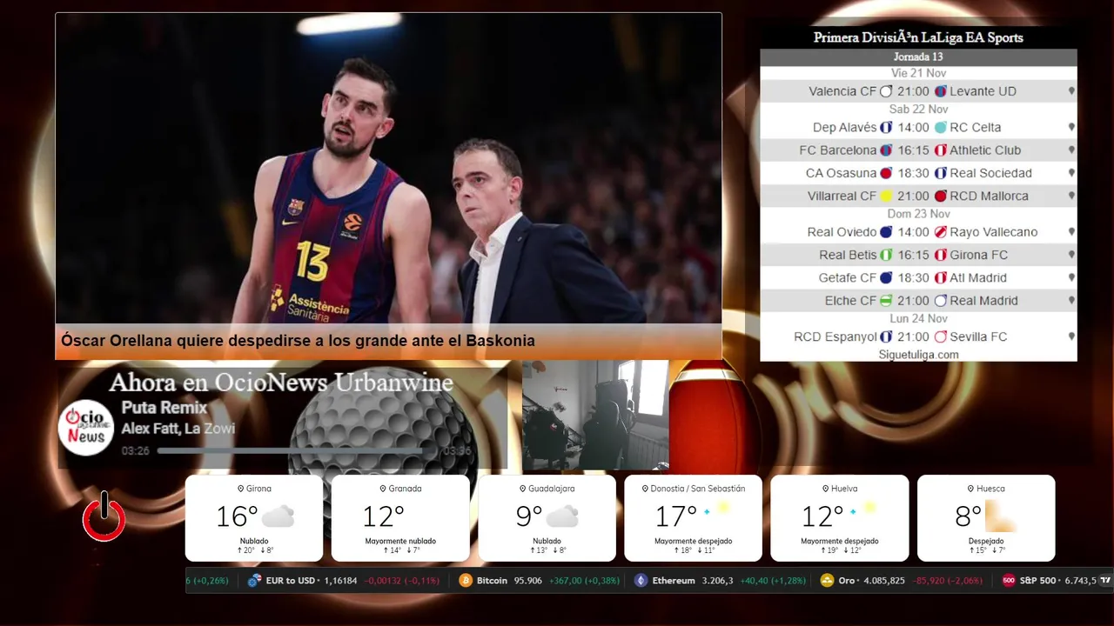The width and height of the screenshot is (1114, 626).
Task: Open stadium pin for FC Barcelona match
Action: click(x=1071, y=150)
